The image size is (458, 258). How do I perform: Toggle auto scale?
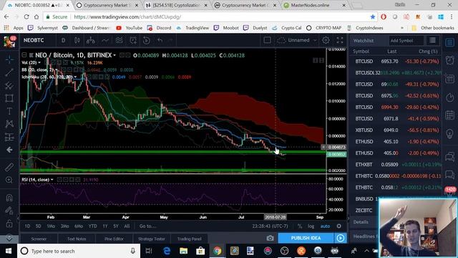pos(325,226)
